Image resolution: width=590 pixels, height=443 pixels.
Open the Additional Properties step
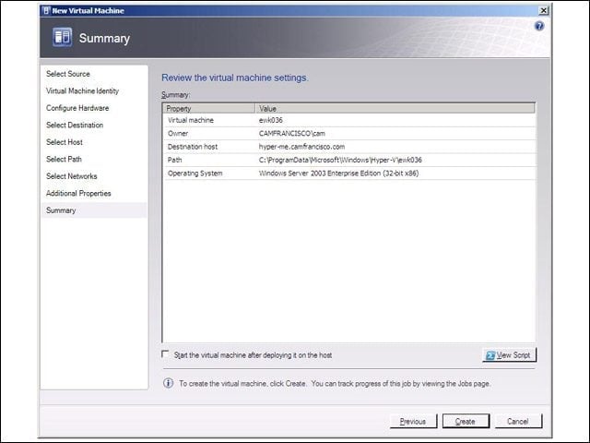[78, 193]
